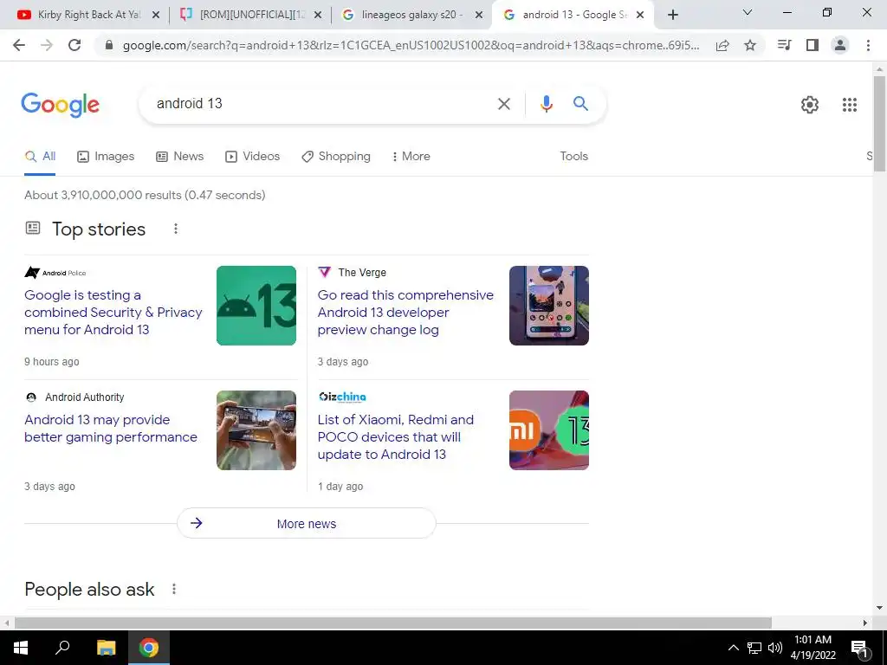The width and height of the screenshot is (887, 665).
Task: Click The Verge phone screenshot thumbnail
Action: (x=548, y=306)
